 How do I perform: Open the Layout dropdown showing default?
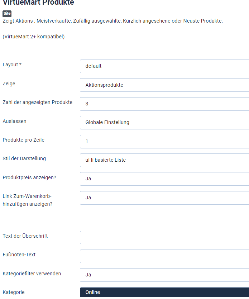164,66
